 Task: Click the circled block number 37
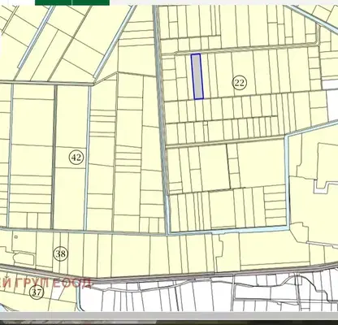[37, 292]
